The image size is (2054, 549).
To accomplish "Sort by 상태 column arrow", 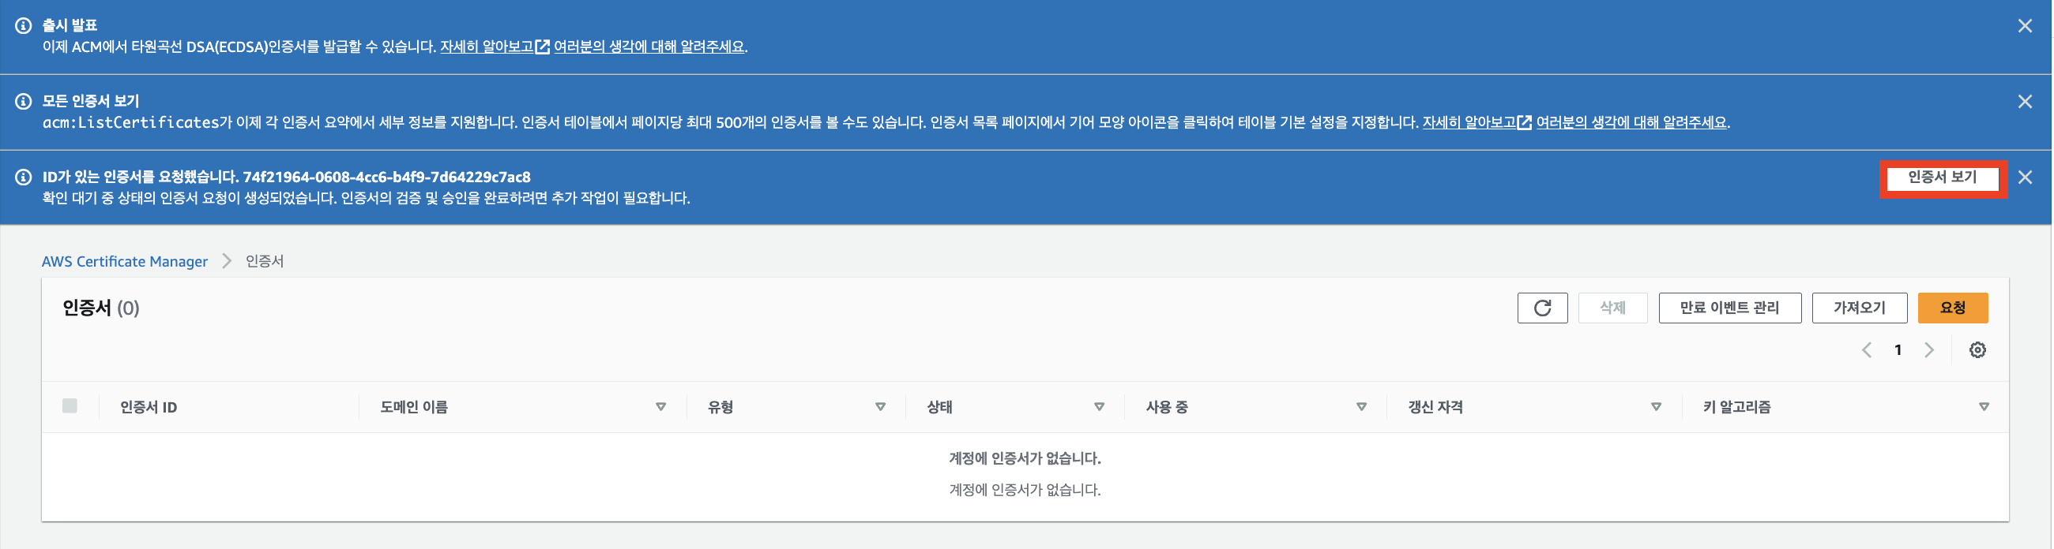I will point(1100,407).
